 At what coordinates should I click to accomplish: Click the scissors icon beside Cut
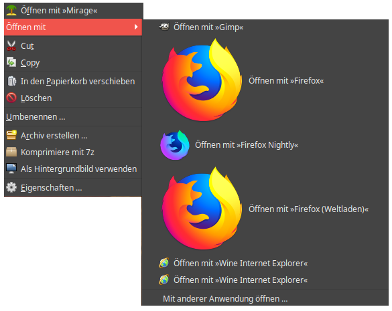(11, 45)
